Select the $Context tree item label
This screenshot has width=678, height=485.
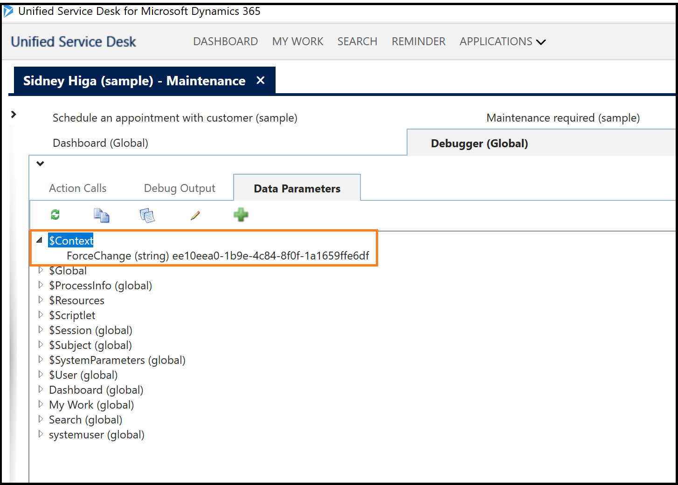point(71,240)
